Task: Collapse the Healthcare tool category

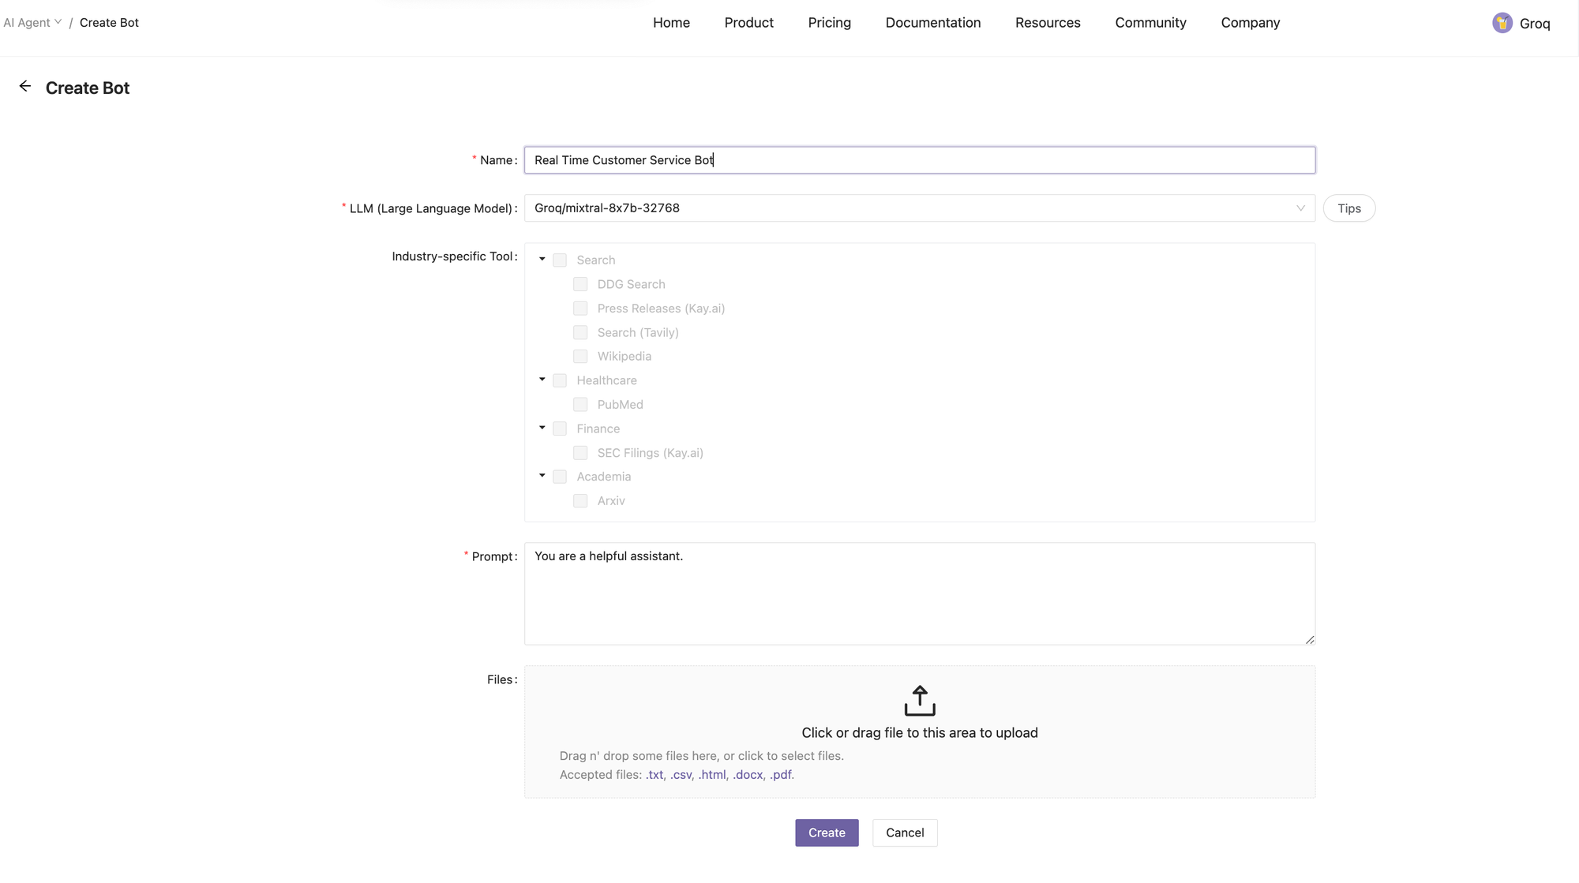Action: [x=542, y=380]
